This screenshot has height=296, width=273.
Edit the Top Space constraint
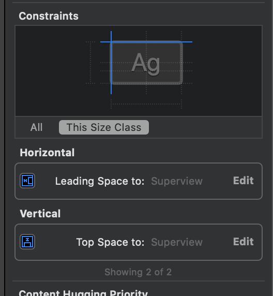click(243, 242)
